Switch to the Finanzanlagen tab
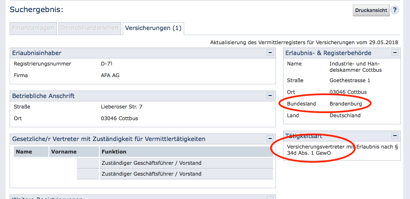The height and width of the screenshot is (199, 410). point(33,28)
